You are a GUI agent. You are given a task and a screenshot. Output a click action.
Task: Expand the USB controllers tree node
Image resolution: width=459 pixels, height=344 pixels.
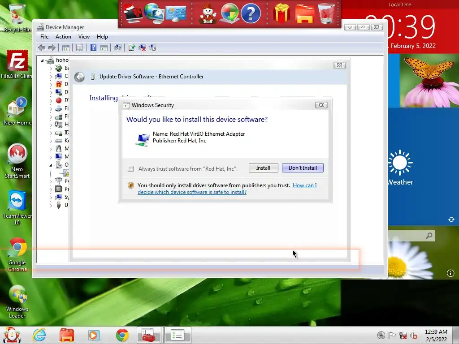click(51, 206)
